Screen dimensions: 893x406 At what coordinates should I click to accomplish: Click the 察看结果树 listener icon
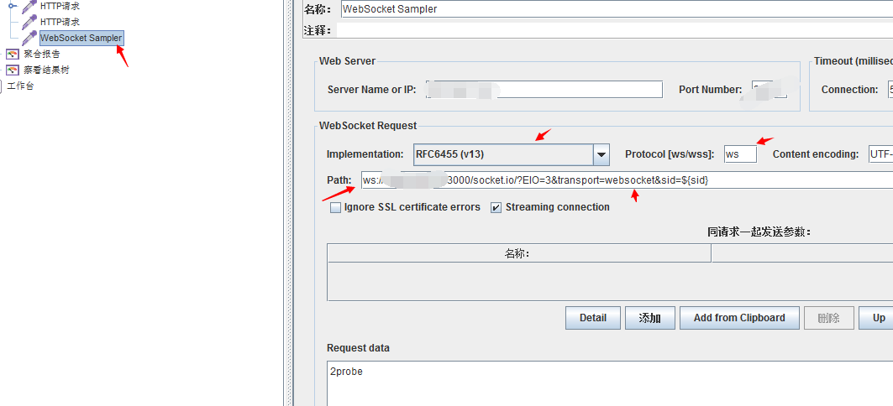tap(12, 70)
